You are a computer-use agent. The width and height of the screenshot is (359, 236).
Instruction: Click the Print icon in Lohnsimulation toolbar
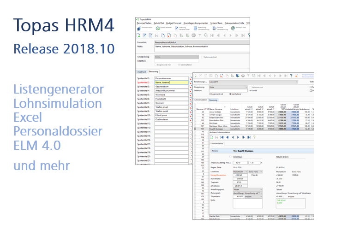(x=243, y=76)
